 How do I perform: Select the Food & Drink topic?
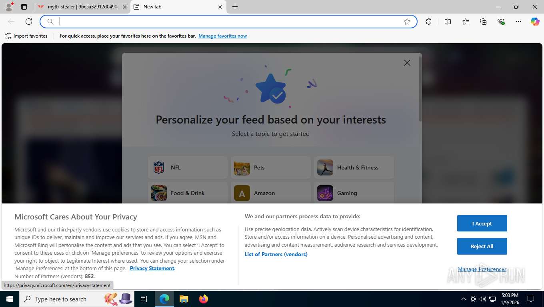(x=188, y=193)
